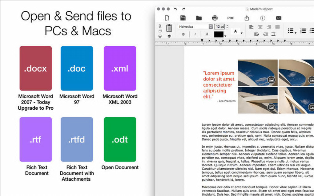Open the Share icon in toolbar
This screenshot has height=196, width=314.
click(247, 18)
